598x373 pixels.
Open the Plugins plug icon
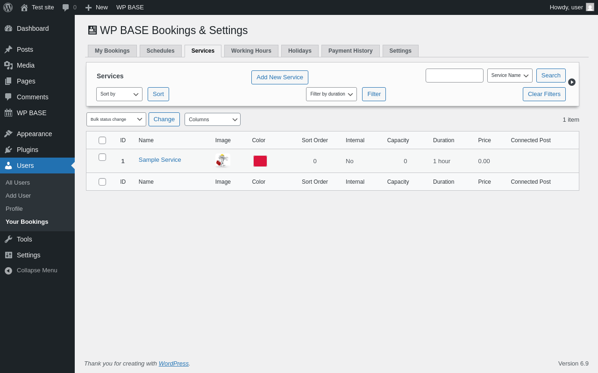point(8,150)
